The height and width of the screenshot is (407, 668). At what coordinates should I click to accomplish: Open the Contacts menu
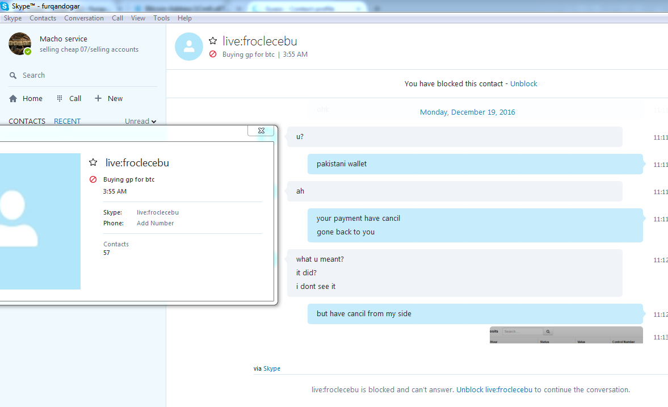tap(43, 18)
